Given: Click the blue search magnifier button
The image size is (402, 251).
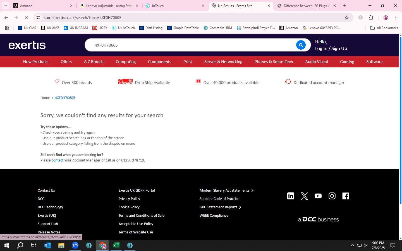Looking at the screenshot, I should 301,45.
